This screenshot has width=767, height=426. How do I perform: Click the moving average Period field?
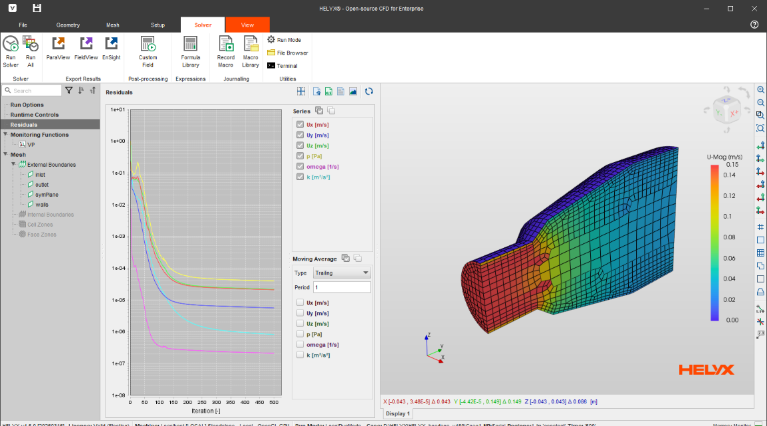coord(342,287)
